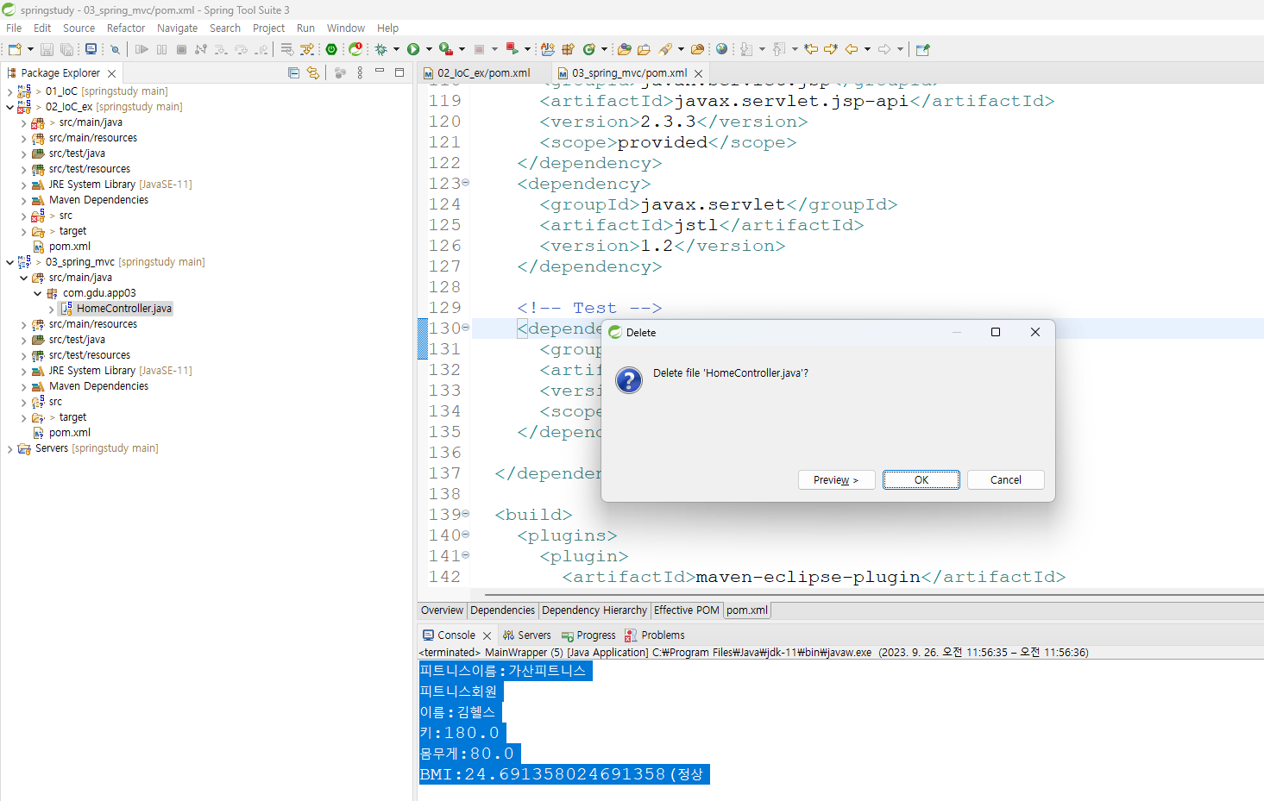Open the Problems view tab
The height and width of the screenshot is (801, 1264).
click(x=654, y=635)
